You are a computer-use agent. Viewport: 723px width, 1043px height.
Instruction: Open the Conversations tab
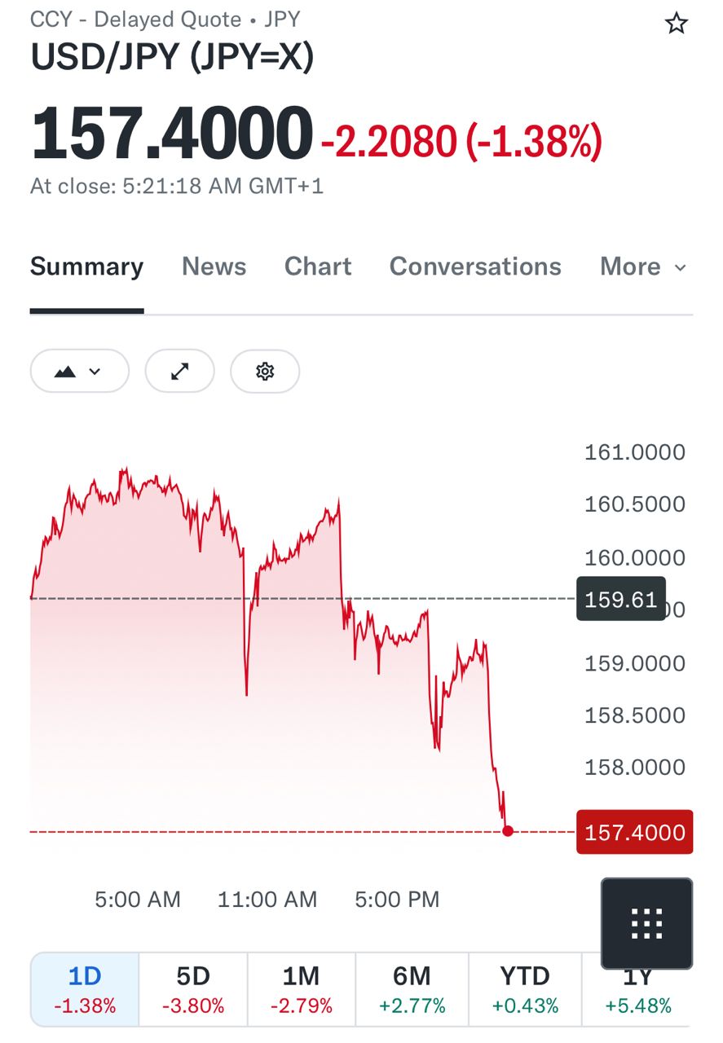[x=475, y=266]
